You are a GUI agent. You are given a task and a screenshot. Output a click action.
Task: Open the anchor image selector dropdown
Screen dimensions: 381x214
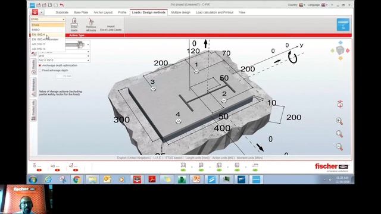click(88, 45)
